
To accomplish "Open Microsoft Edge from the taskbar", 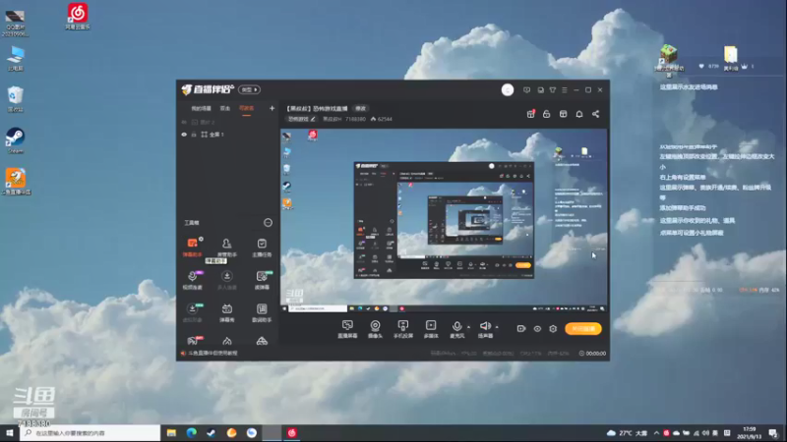I will point(191,433).
